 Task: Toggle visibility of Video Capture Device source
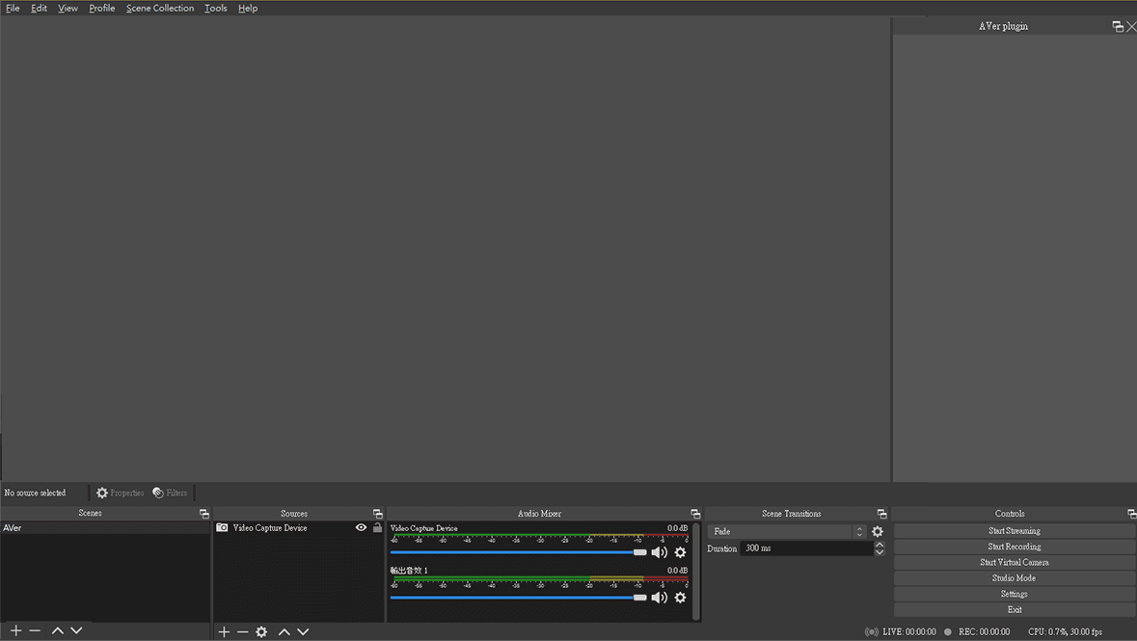[361, 528]
